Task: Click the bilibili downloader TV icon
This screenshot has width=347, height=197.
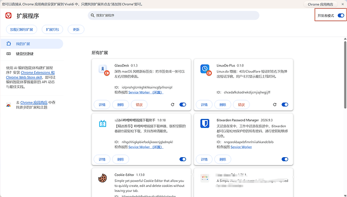Action: tap(103, 123)
